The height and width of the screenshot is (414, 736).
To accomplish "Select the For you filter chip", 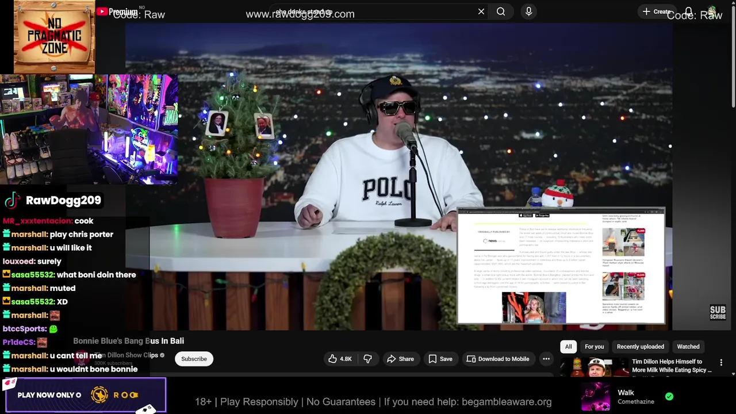I will [594, 347].
